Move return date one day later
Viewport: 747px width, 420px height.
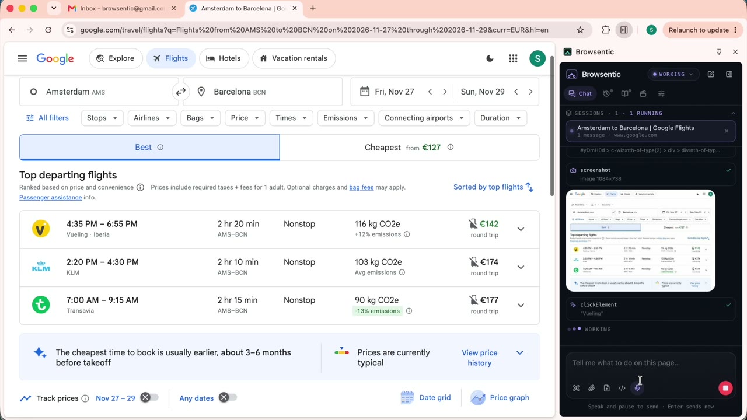(x=530, y=92)
